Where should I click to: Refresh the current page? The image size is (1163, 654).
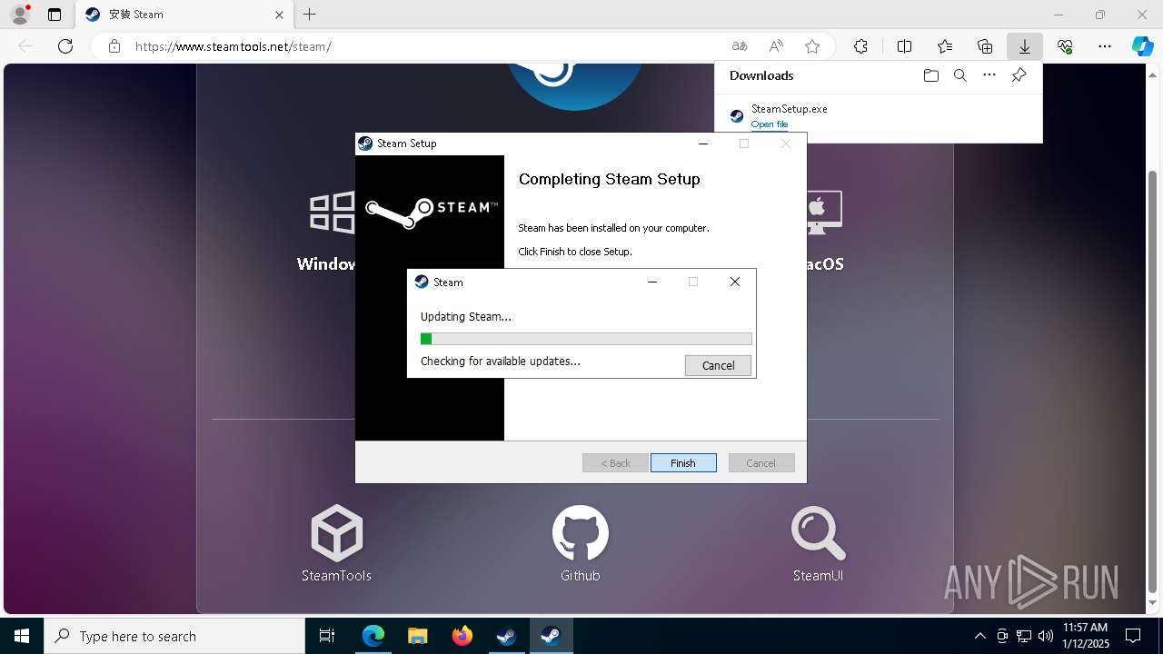65,46
